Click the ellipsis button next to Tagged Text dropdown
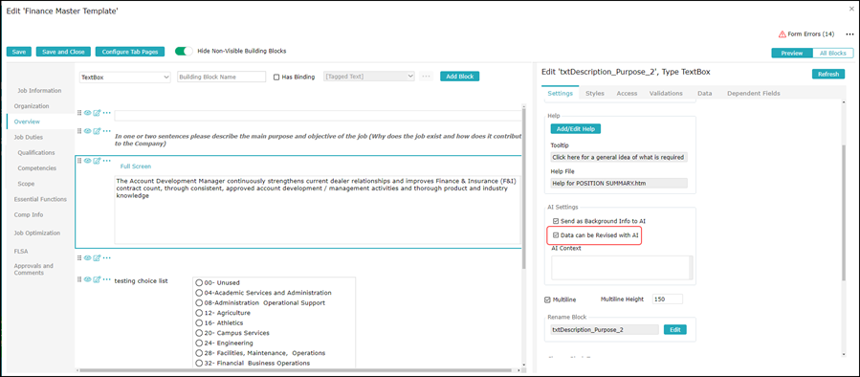 point(426,77)
